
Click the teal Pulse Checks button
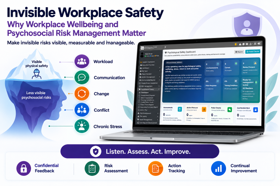(253, 52)
